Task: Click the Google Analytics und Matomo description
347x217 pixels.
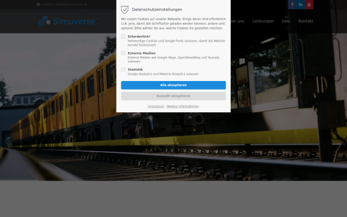Action: point(163,74)
